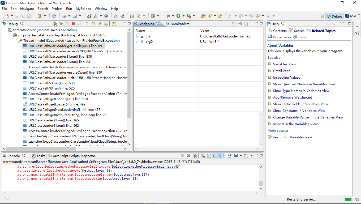Click 'Search for Variables view' link

coord(292,137)
